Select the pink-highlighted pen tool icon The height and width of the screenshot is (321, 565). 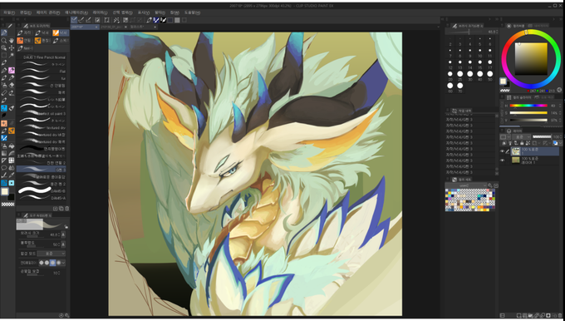12,71
